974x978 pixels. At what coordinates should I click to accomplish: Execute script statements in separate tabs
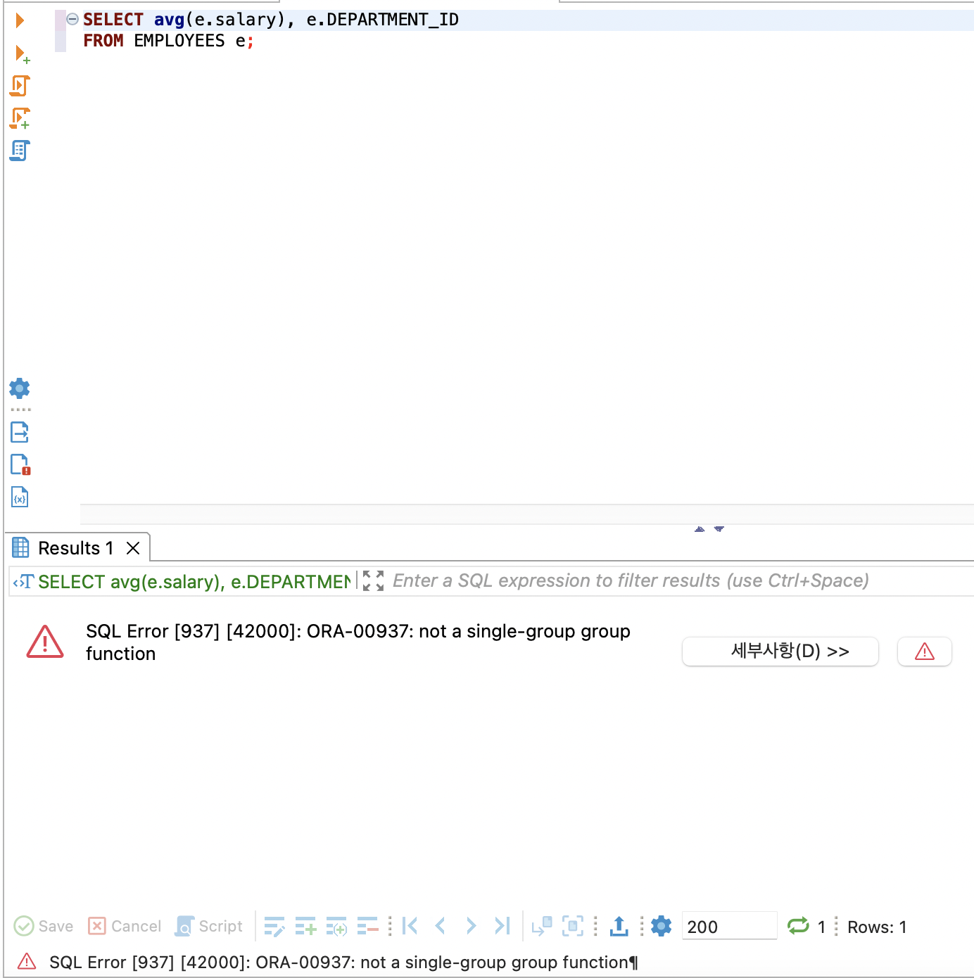tap(20, 118)
